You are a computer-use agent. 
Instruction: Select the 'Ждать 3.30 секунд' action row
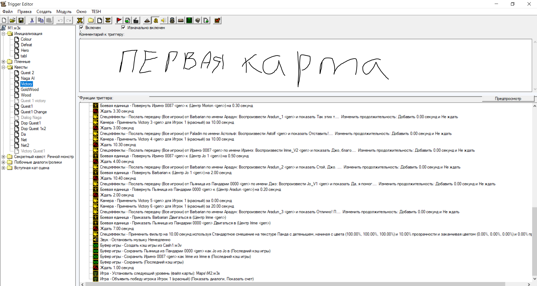click(x=117, y=111)
